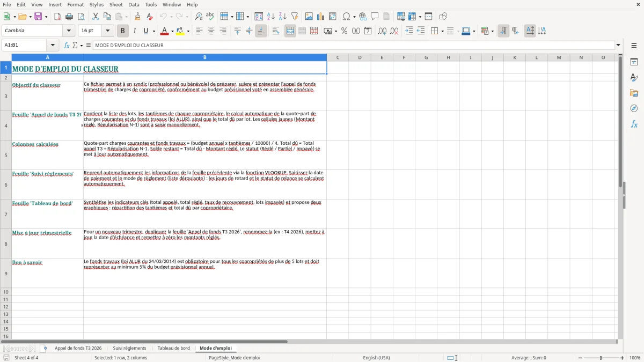Click the Copy icon
The height and width of the screenshot is (362, 644).
pyautogui.click(x=107, y=17)
